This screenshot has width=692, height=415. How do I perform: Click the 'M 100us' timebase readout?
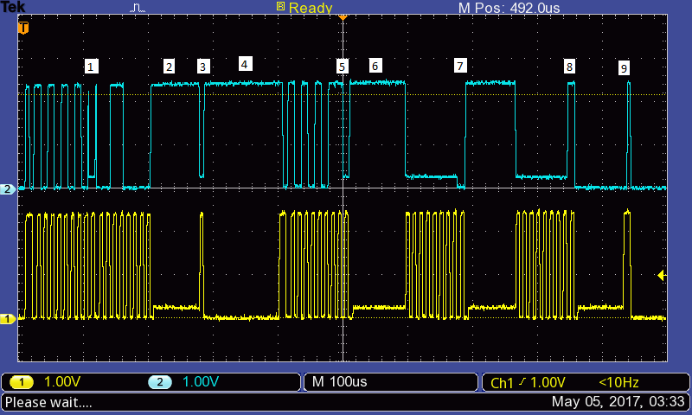[x=339, y=382]
